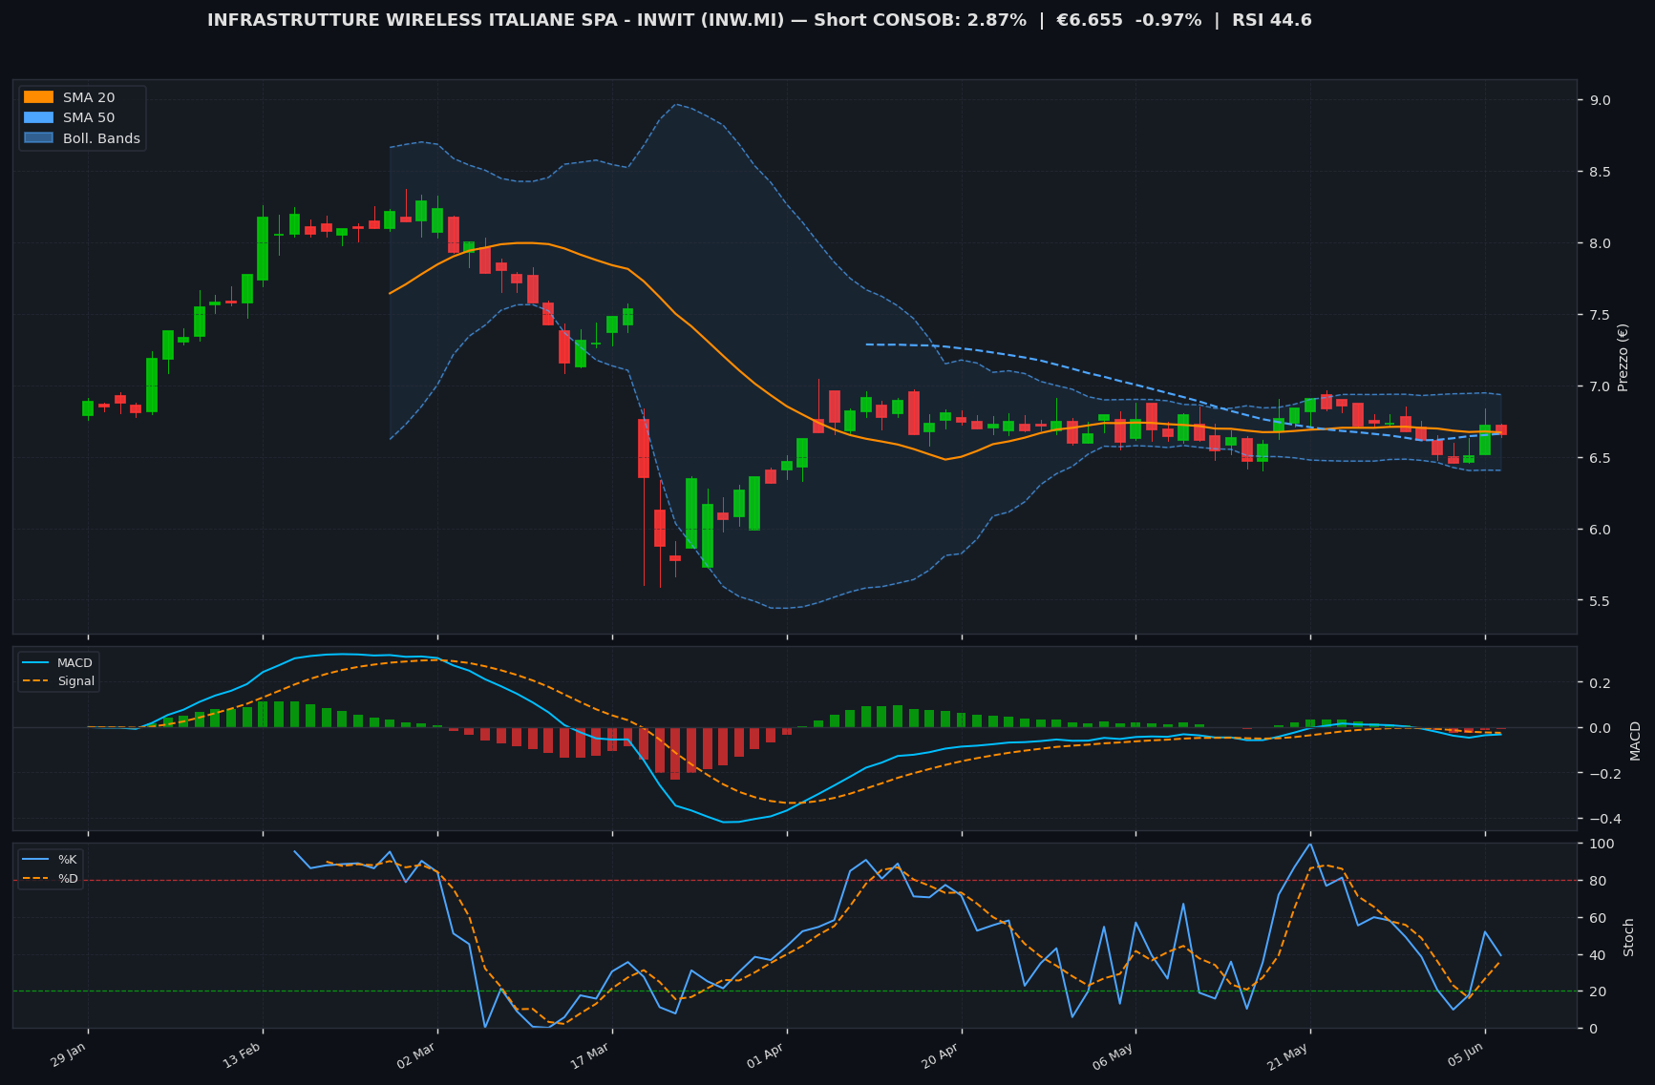1655x1085 pixels.
Task: Click the '01 Apr' date label
Action: pyautogui.click(x=766, y=1055)
